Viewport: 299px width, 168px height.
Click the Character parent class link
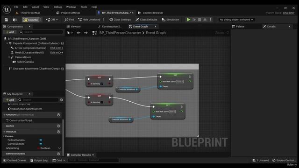(289, 13)
